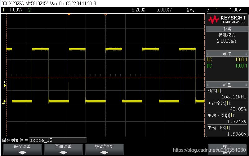Click the Keysight Technologies logo
The height and width of the screenshot is (156, 249).
tap(227, 19)
